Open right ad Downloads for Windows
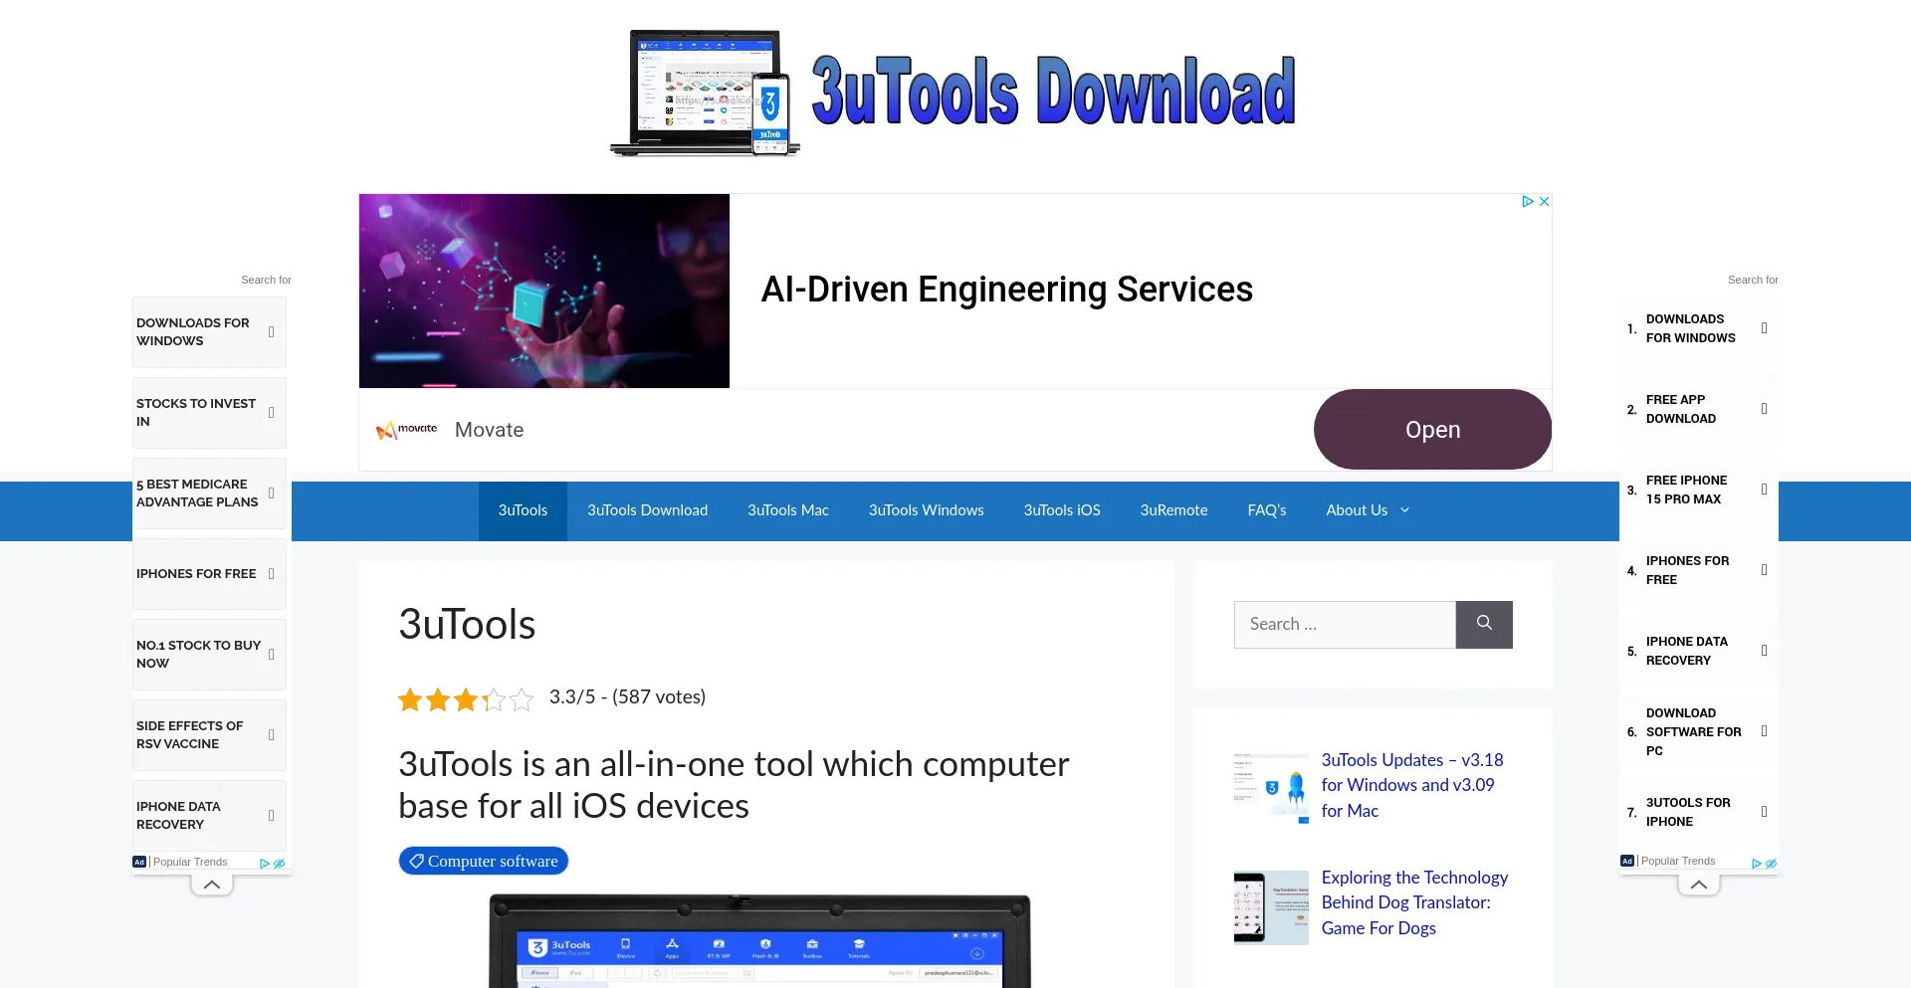 click(1698, 328)
